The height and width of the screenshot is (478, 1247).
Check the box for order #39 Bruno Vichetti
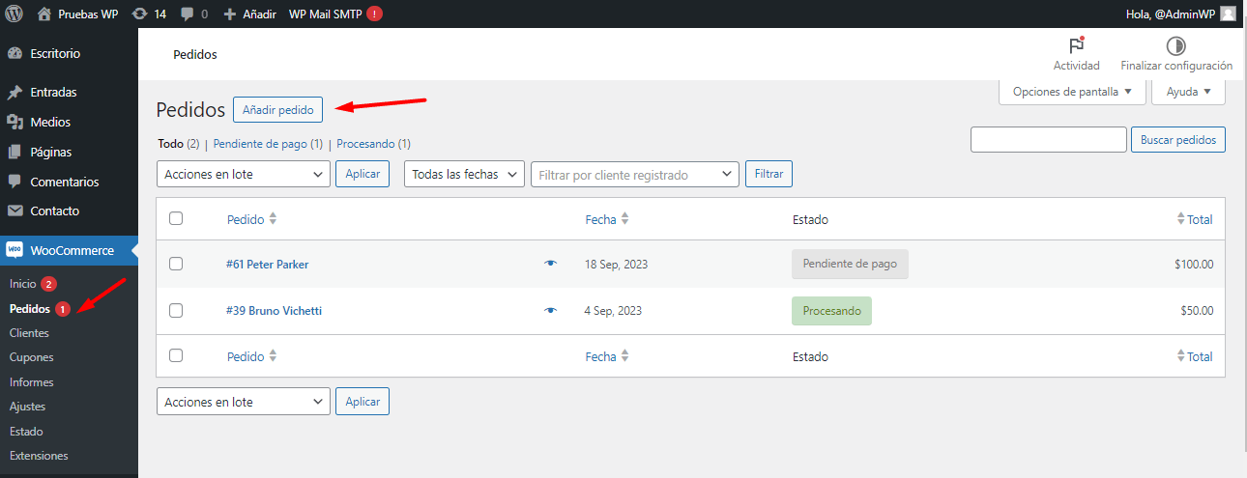[176, 310]
